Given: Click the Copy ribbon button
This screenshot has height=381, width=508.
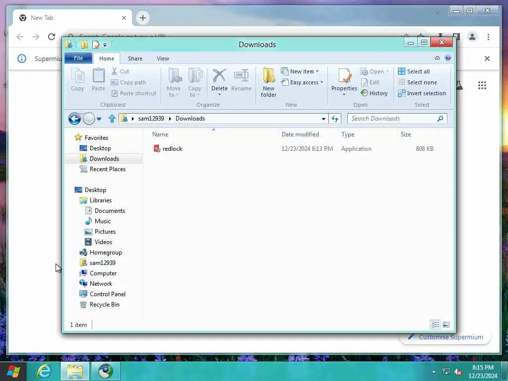Looking at the screenshot, I should tap(77, 80).
